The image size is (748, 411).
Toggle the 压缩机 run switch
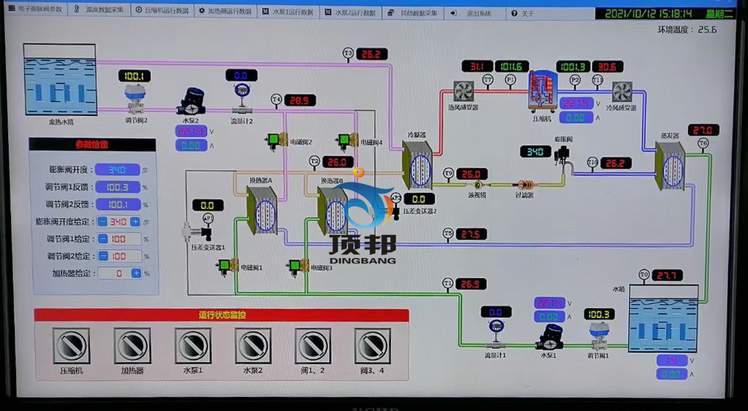pyautogui.click(x=71, y=345)
